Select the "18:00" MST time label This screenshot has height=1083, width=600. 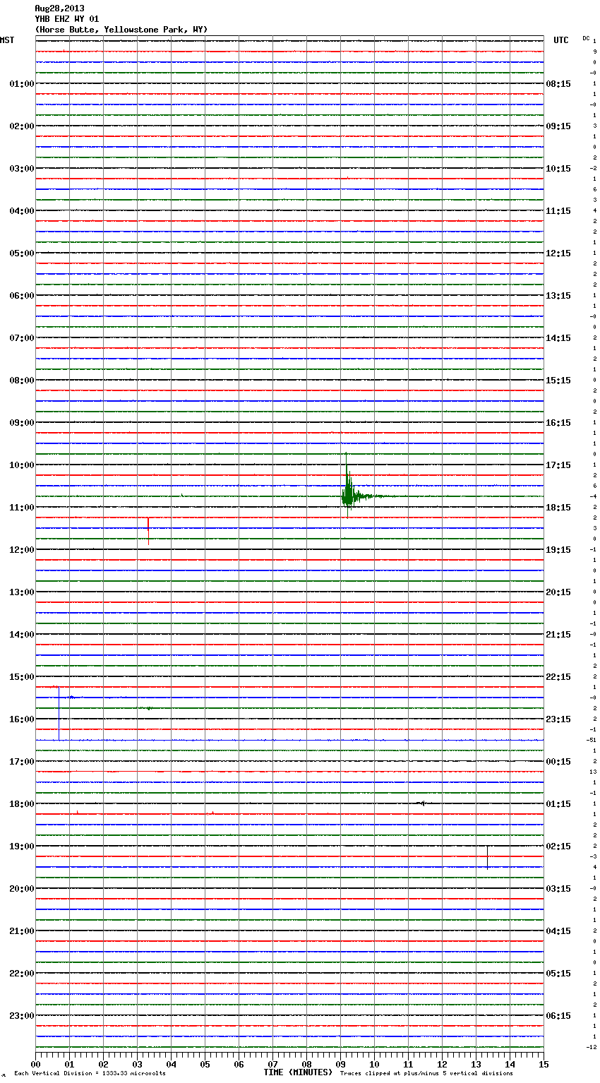[22, 804]
